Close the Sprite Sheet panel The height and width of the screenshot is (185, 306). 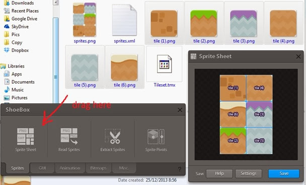pos(298,56)
